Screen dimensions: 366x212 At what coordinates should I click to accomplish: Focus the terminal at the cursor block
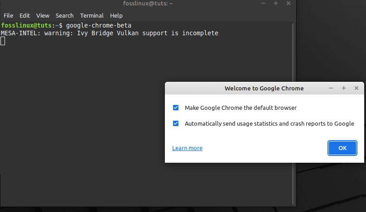pos(3,41)
